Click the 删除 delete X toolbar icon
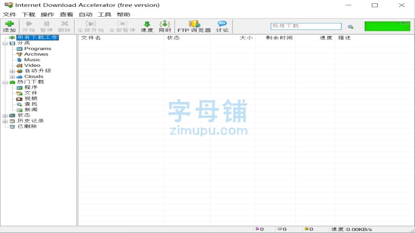Viewport: 415px width, 233px height. point(64,24)
